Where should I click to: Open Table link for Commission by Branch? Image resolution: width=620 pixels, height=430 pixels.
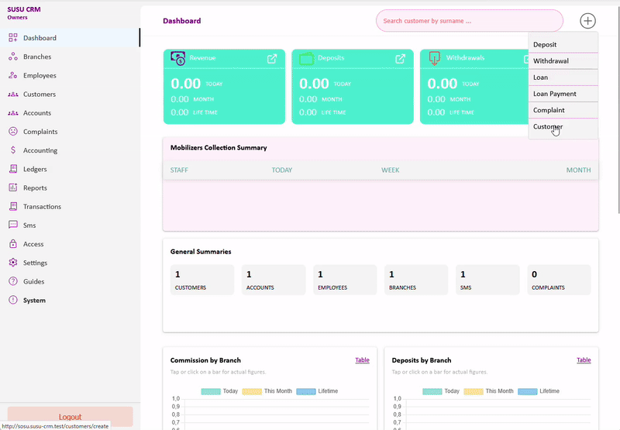pyautogui.click(x=362, y=360)
